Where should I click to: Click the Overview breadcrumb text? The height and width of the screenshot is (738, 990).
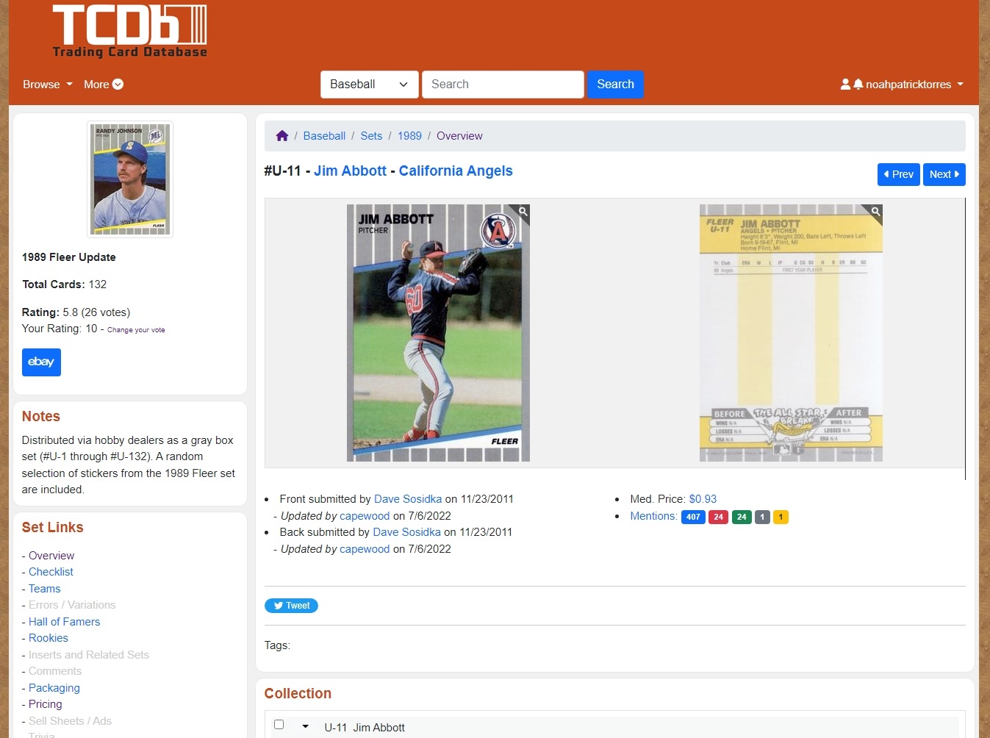coord(459,136)
